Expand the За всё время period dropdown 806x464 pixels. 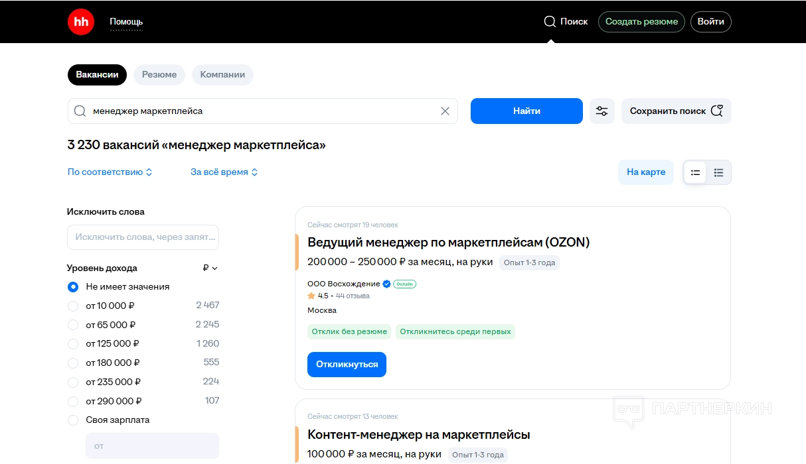tap(224, 172)
